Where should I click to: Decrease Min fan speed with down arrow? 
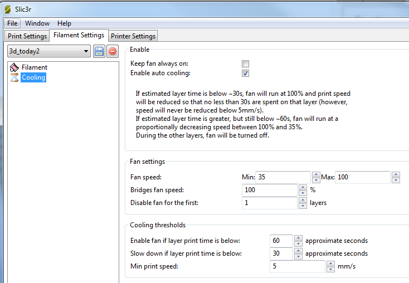point(316,180)
